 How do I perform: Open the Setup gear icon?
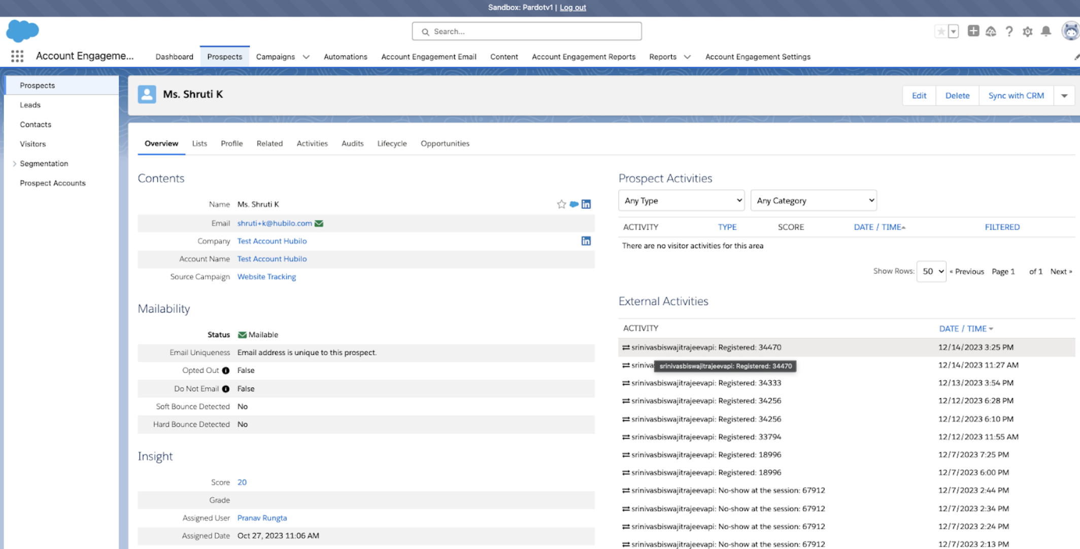pos(1027,31)
